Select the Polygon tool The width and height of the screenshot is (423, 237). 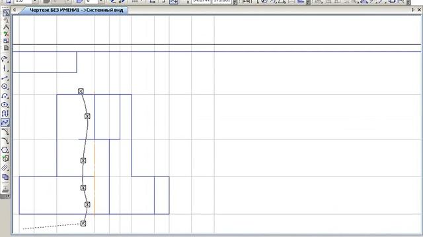click(x=5, y=150)
